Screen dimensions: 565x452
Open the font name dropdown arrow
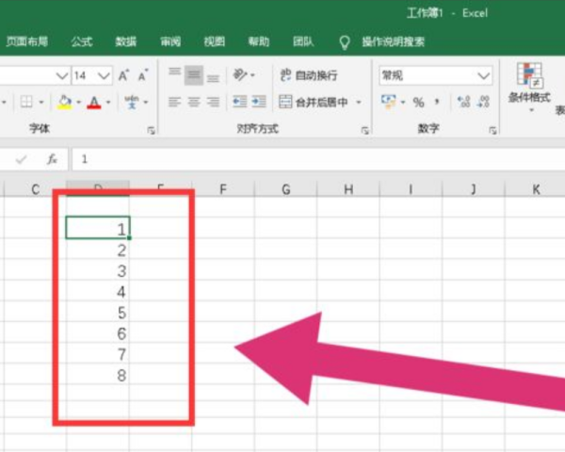(61, 76)
